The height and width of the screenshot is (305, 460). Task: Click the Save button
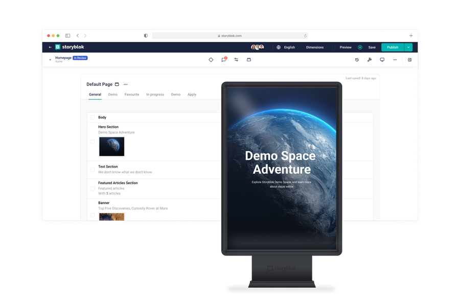[x=372, y=47]
